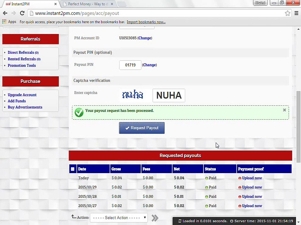The height and width of the screenshot is (225, 301).
Task: Open Promotion Tools link
Action: point(22,65)
